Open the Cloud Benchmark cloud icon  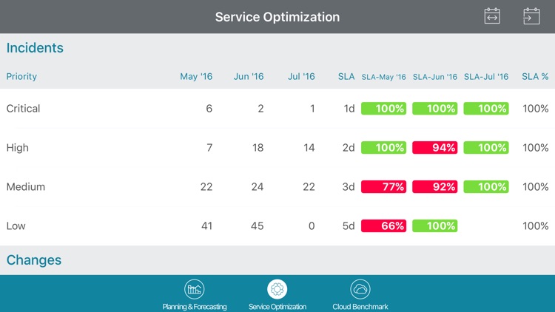[360, 289]
